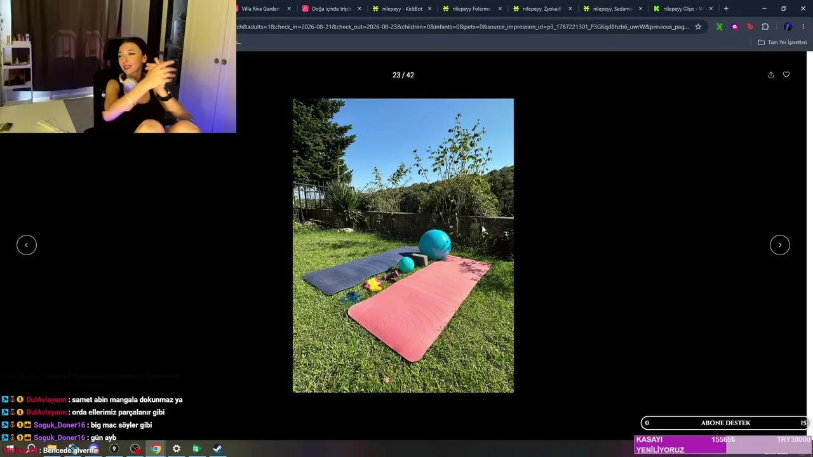Viewport: 813px width, 457px height.
Task: Open Steam from the taskbar
Action: [x=217, y=449]
